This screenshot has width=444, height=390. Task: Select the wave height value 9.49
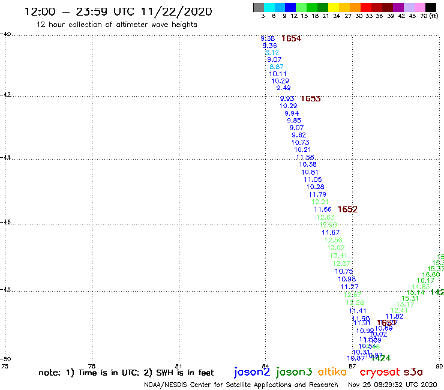click(284, 88)
